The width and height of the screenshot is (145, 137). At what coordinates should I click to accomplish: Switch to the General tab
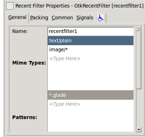(x=17, y=18)
